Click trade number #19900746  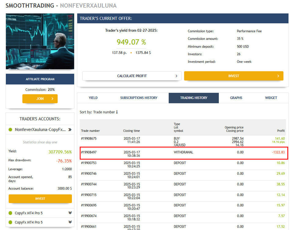pyautogui.click(x=89, y=174)
